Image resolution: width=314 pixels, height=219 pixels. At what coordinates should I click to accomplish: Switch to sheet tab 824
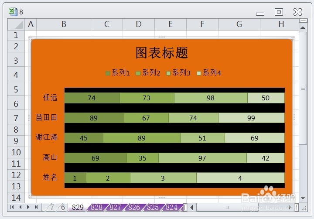coord(171,207)
